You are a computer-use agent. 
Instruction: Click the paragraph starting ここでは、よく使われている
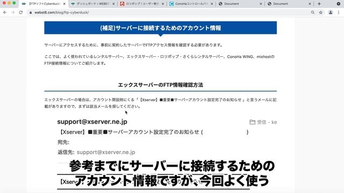click(160, 60)
